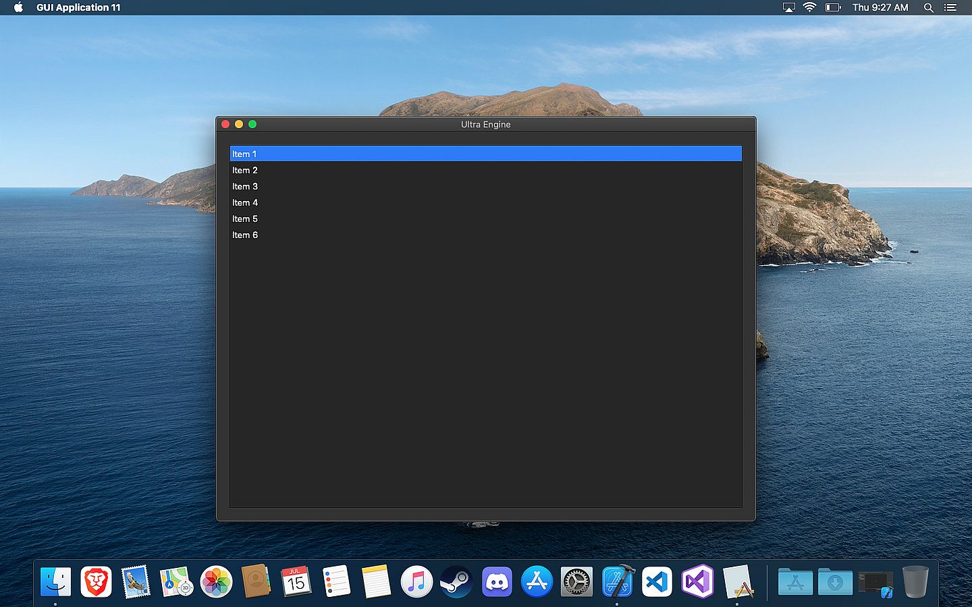This screenshot has width=972, height=607.
Task: Open Notification Center from menu bar
Action: (950, 7)
